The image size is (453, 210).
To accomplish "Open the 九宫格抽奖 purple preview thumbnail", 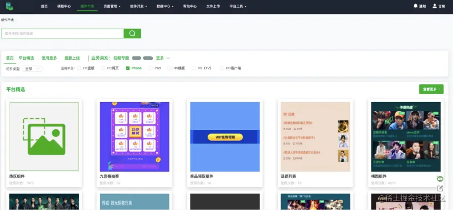I will [134, 136].
